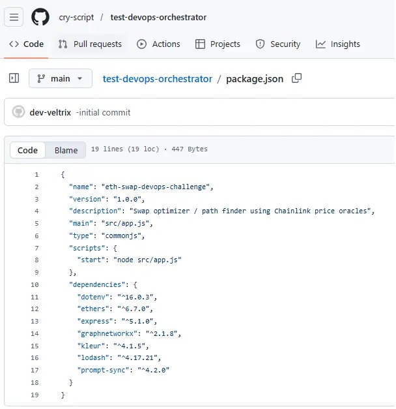Click the Actions play-circle icon
The image size is (396, 409).
(x=141, y=44)
